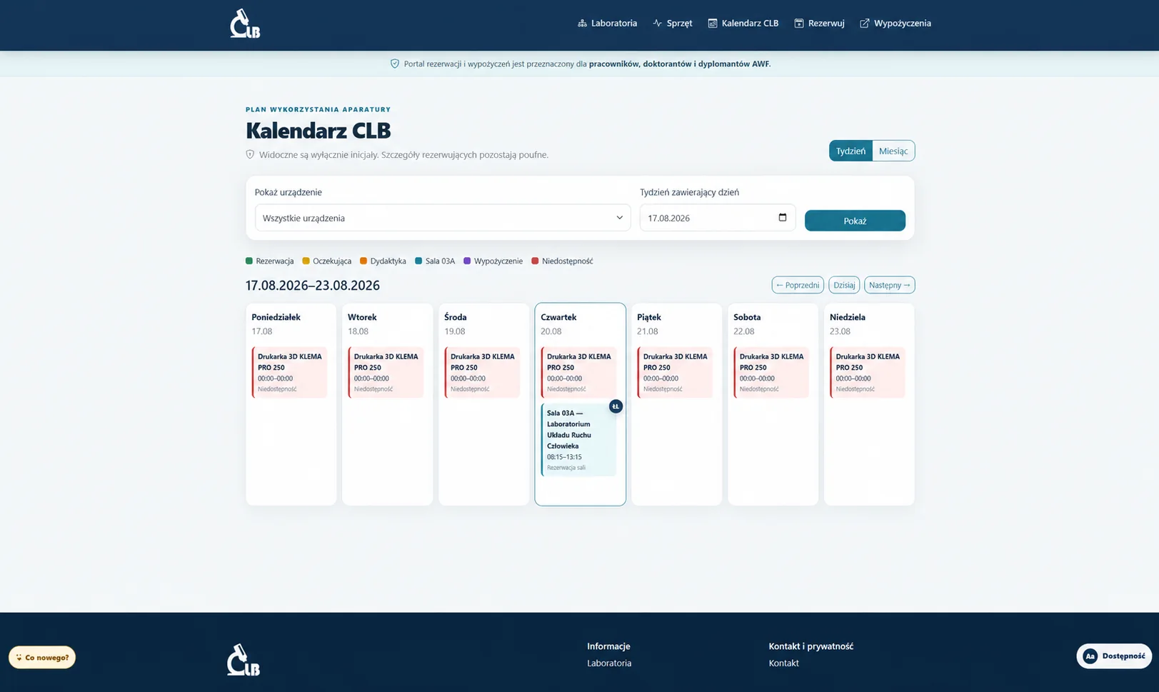Switch to the Tydzień view
This screenshot has width=1159, height=692.
pyautogui.click(x=851, y=151)
